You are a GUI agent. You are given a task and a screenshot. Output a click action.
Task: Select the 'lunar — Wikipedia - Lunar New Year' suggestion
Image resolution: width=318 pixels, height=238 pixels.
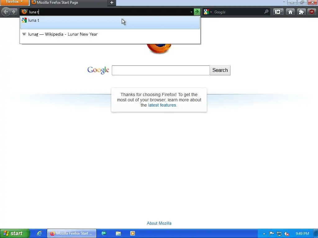[110, 36]
